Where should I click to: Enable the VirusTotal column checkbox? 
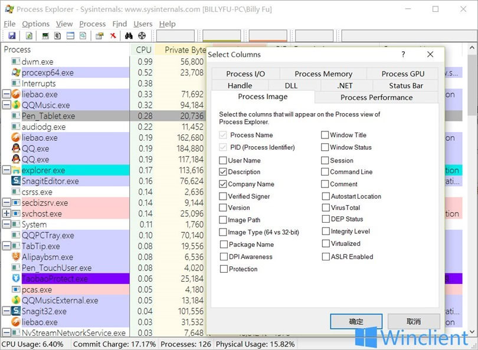(326, 207)
